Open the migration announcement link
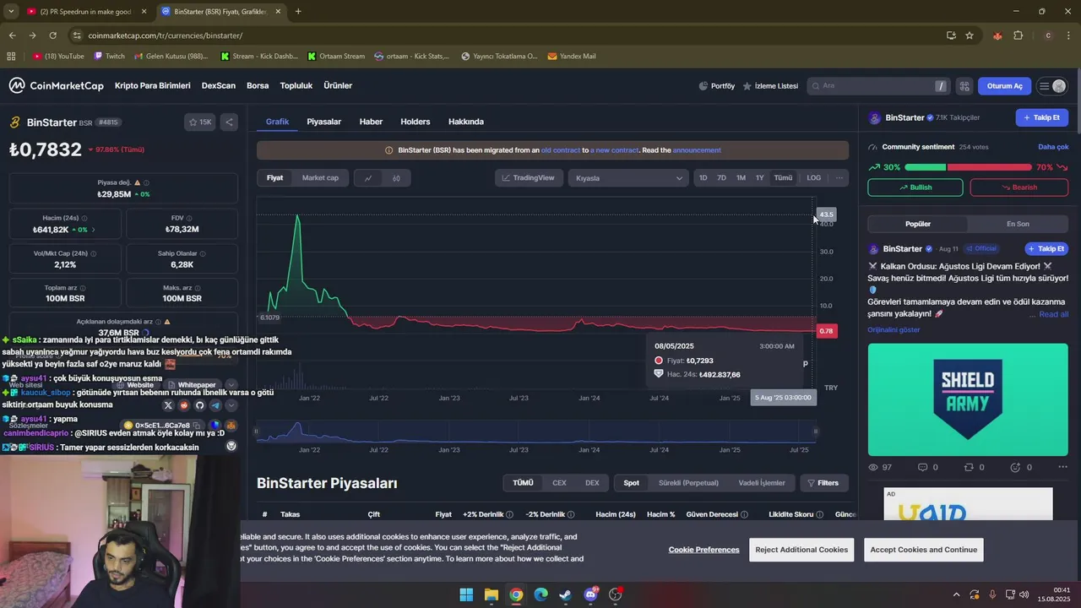This screenshot has width=1081, height=608. (697, 150)
